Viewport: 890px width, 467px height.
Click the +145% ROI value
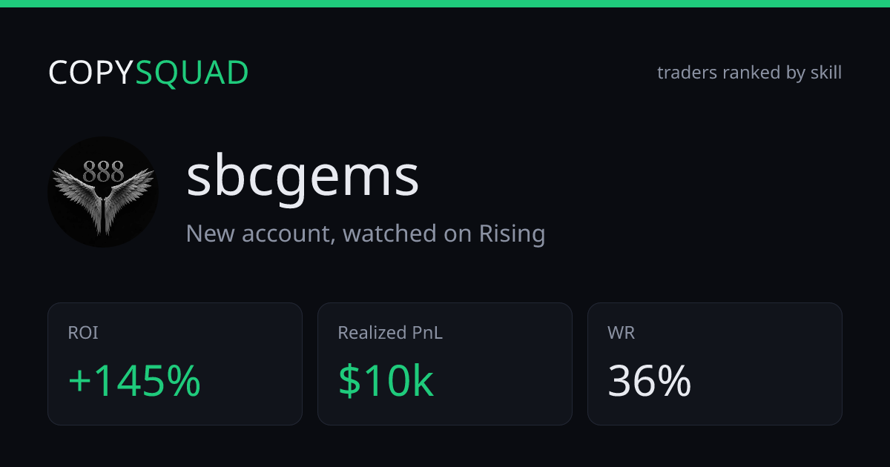pos(134,381)
